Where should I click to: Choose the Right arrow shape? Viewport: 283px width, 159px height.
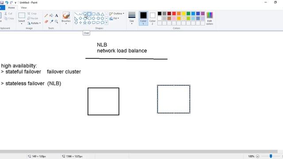(x=94, y=19)
